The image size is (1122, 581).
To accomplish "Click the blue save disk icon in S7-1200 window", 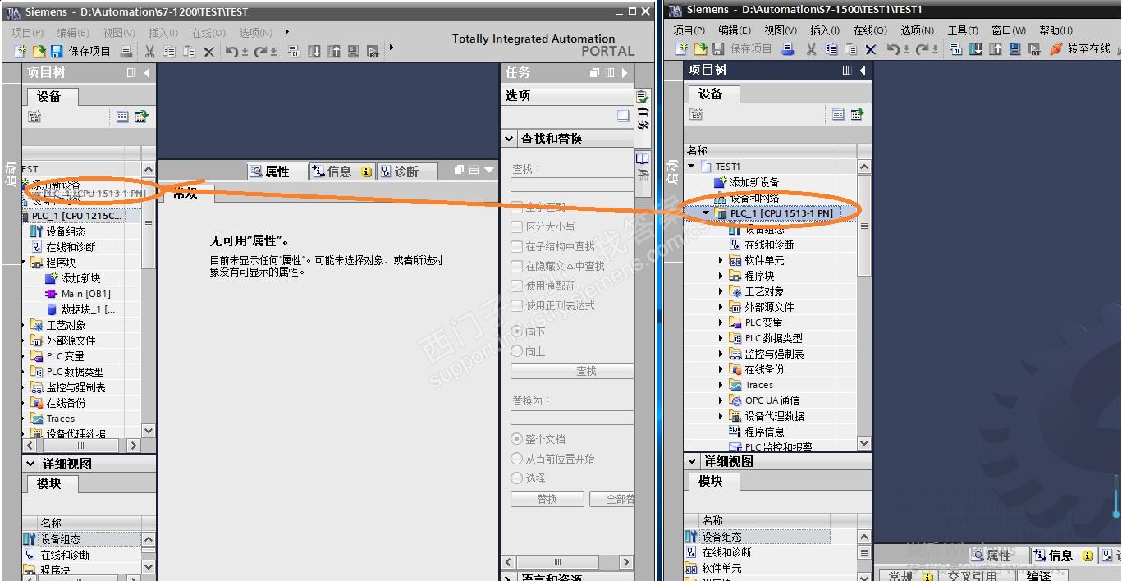I will pyautogui.click(x=57, y=52).
